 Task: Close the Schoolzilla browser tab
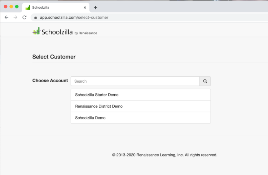tap(85, 8)
